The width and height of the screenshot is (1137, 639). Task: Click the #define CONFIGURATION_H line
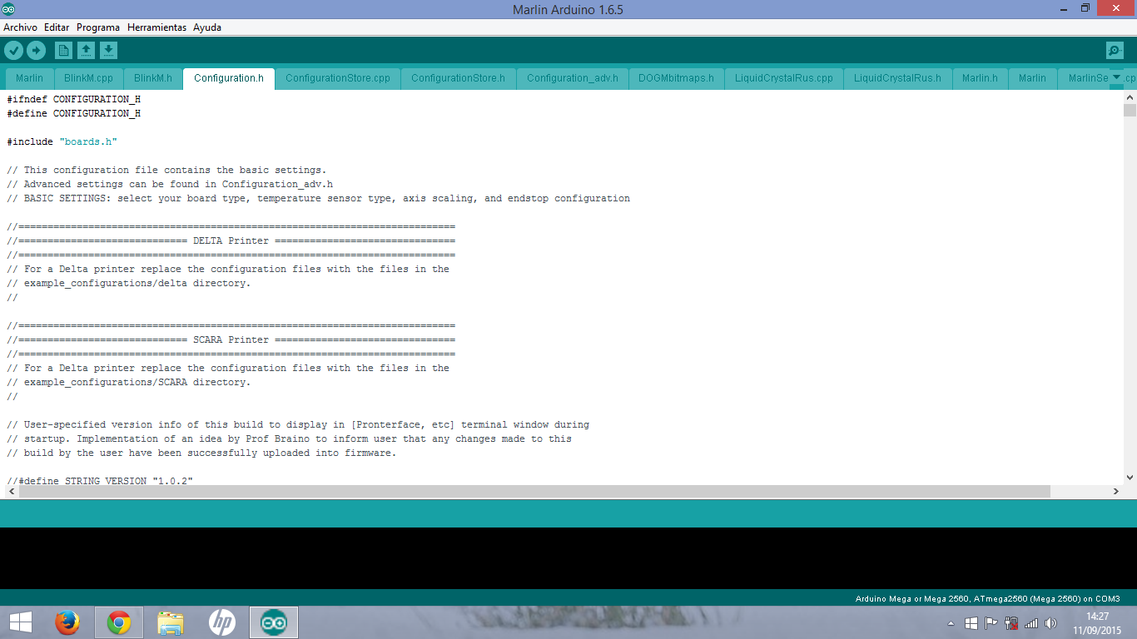[x=74, y=113]
